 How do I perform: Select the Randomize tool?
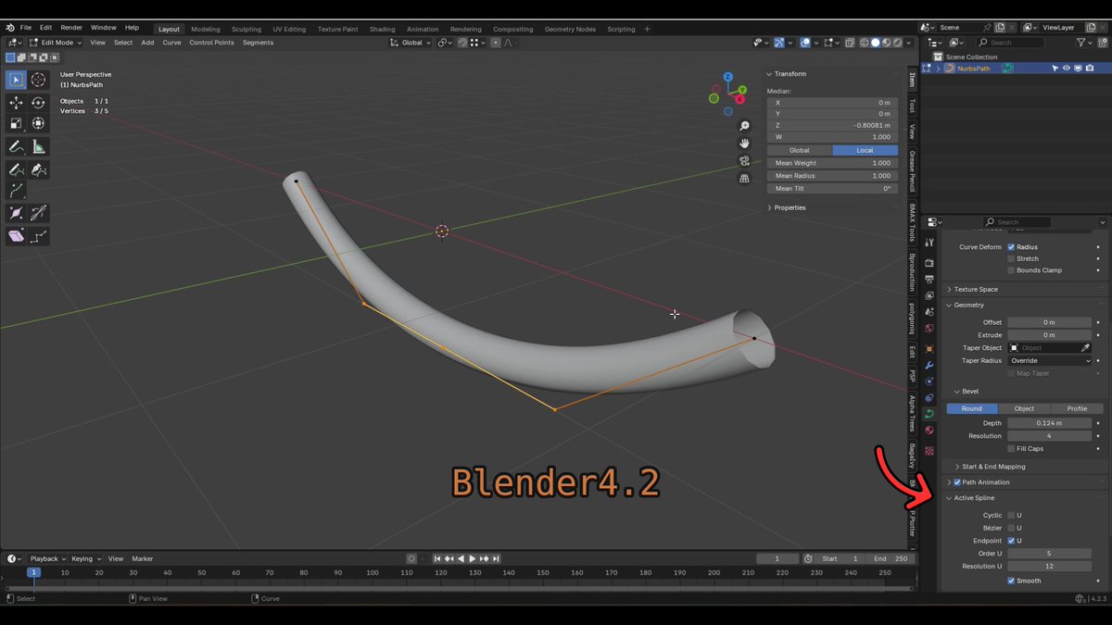[38, 236]
